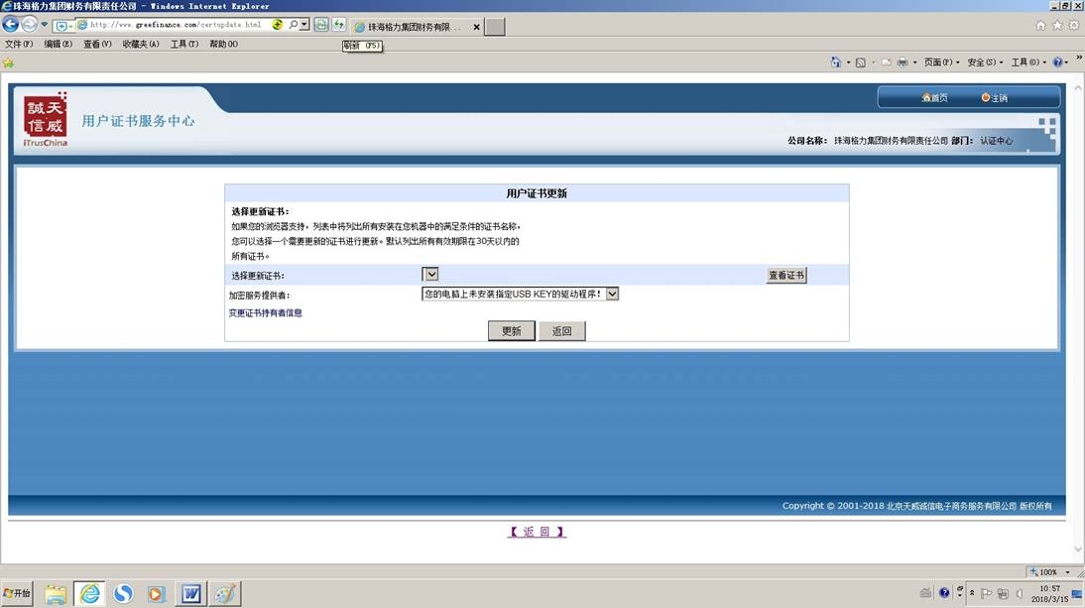The height and width of the screenshot is (608, 1085).
Task: Click the 查看证书 button
Action: click(786, 276)
